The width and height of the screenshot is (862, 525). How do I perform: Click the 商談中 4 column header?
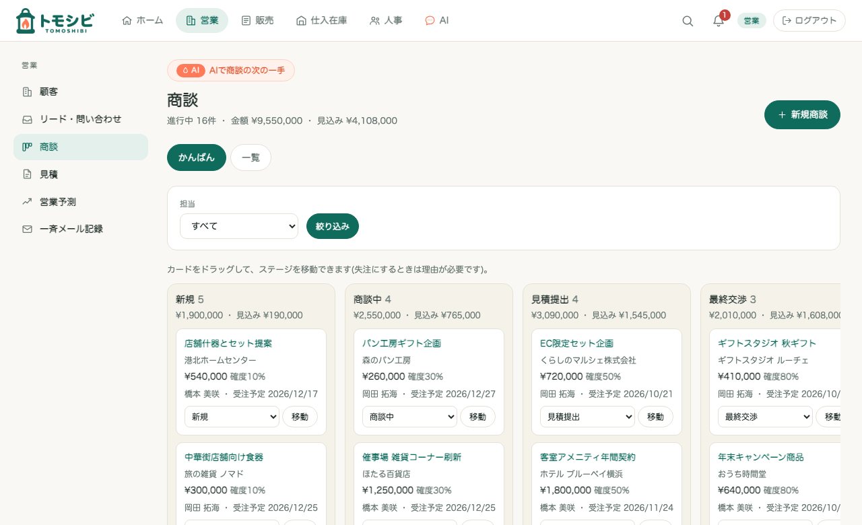(x=372, y=300)
